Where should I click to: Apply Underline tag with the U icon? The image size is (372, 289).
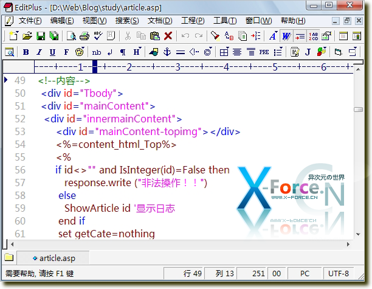(x=52, y=52)
